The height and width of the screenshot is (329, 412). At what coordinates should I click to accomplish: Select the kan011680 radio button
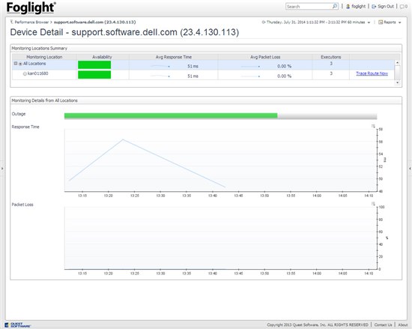pyautogui.click(x=25, y=74)
